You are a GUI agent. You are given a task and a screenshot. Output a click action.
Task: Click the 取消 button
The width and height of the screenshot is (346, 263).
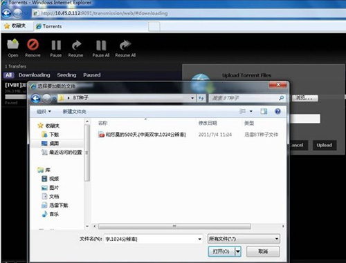(263, 251)
